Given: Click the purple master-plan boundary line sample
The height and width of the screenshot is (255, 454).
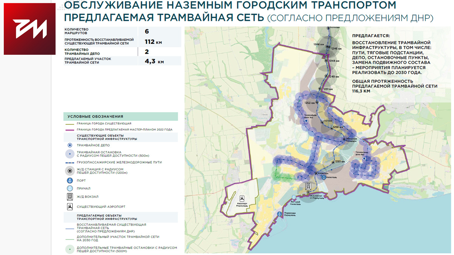Looking at the screenshot, I should (x=70, y=130).
